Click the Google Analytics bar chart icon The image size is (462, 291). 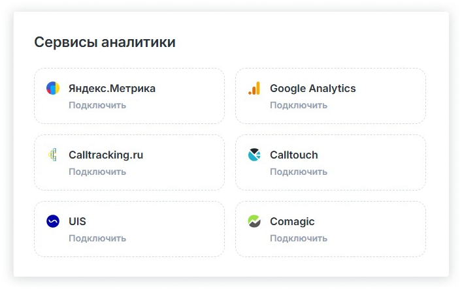(x=254, y=88)
